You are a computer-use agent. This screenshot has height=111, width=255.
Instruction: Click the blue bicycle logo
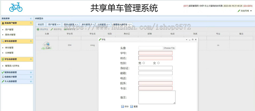[x=16, y=7]
